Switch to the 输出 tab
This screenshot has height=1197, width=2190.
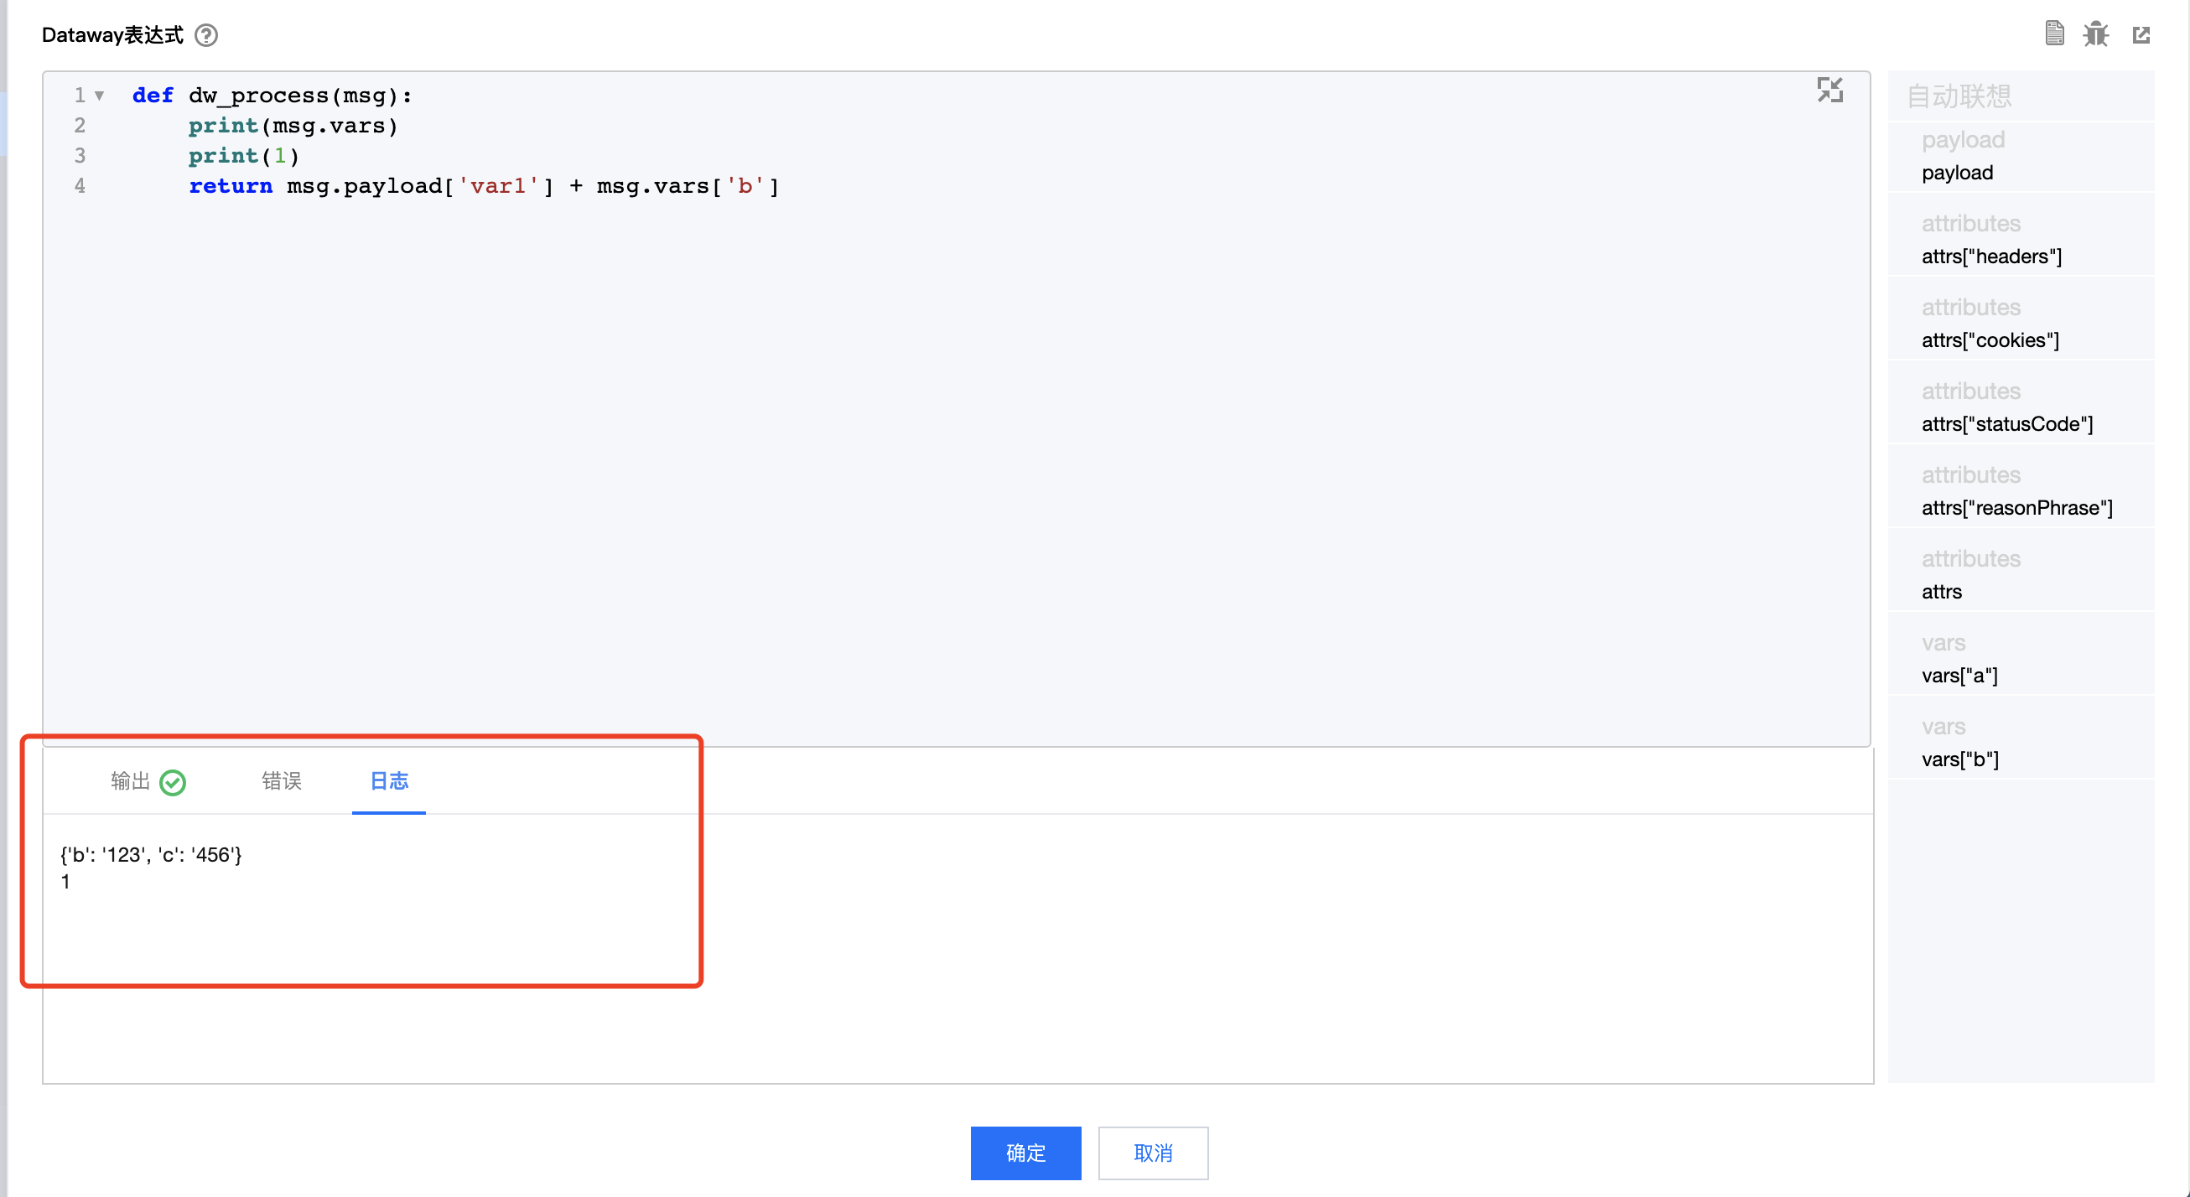pyautogui.click(x=130, y=780)
